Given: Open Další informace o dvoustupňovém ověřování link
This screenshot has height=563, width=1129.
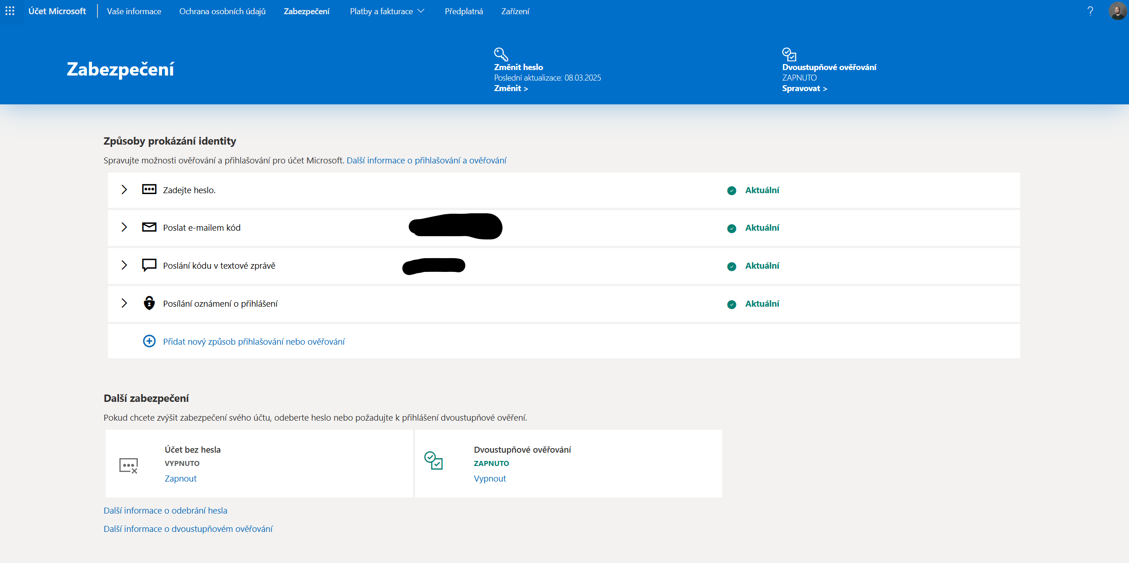Looking at the screenshot, I should [188, 529].
